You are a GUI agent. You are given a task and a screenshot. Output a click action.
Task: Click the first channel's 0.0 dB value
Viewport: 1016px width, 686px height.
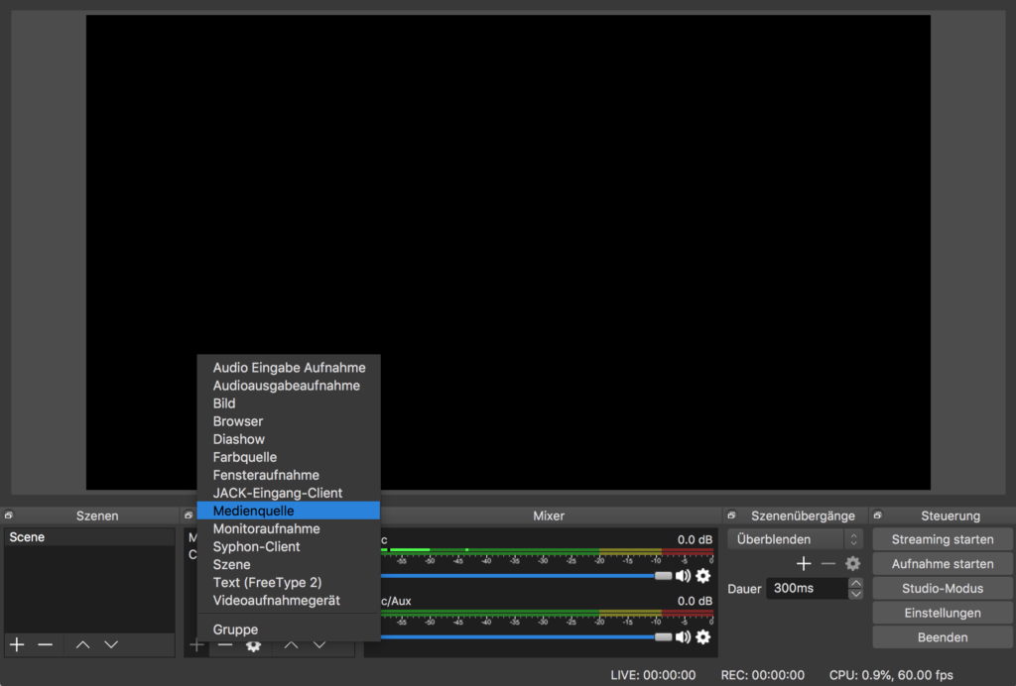tap(695, 539)
